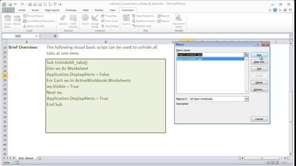
Task: Click the formula bar input
Action: (173, 36)
